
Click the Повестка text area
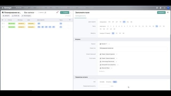click(133, 49)
